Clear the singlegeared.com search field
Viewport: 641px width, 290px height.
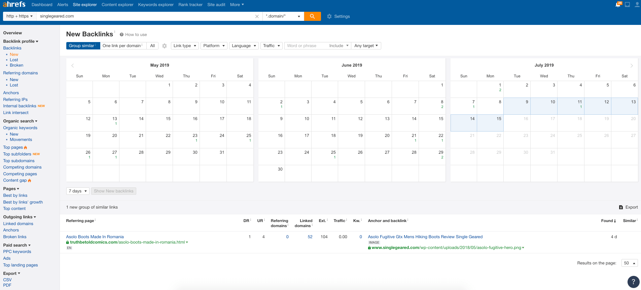(257, 16)
